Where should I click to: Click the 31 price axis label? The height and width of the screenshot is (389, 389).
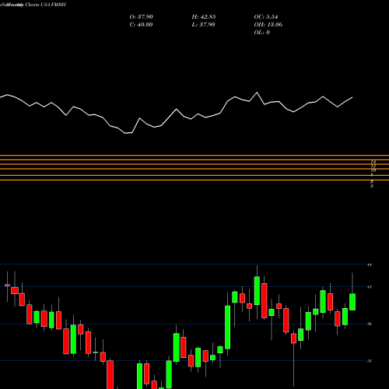370,361
